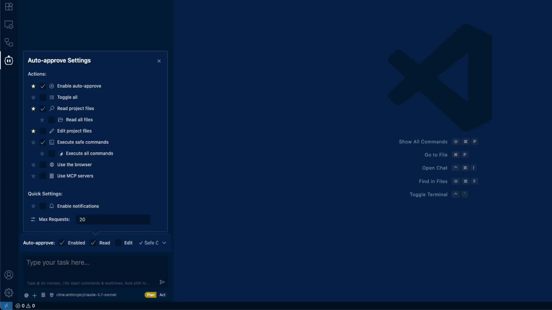Image resolution: width=552 pixels, height=310 pixels.
Task: Check the Edit project files option
Action: click(x=43, y=131)
